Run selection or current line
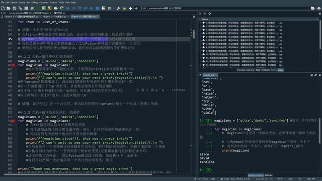The width and height of the screenshot is (322, 181). (x=56, y=8)
